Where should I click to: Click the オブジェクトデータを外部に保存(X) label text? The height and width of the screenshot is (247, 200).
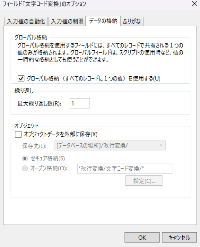pos(61,134)
